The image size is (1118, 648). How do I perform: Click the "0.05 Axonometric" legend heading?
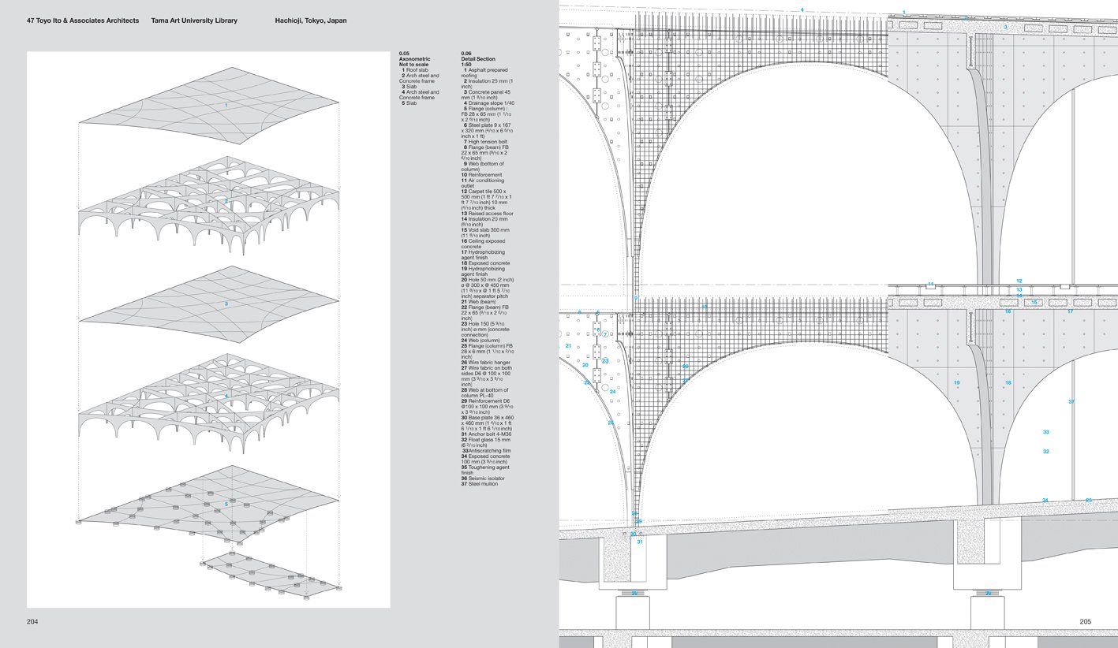[x=415, y=56]
